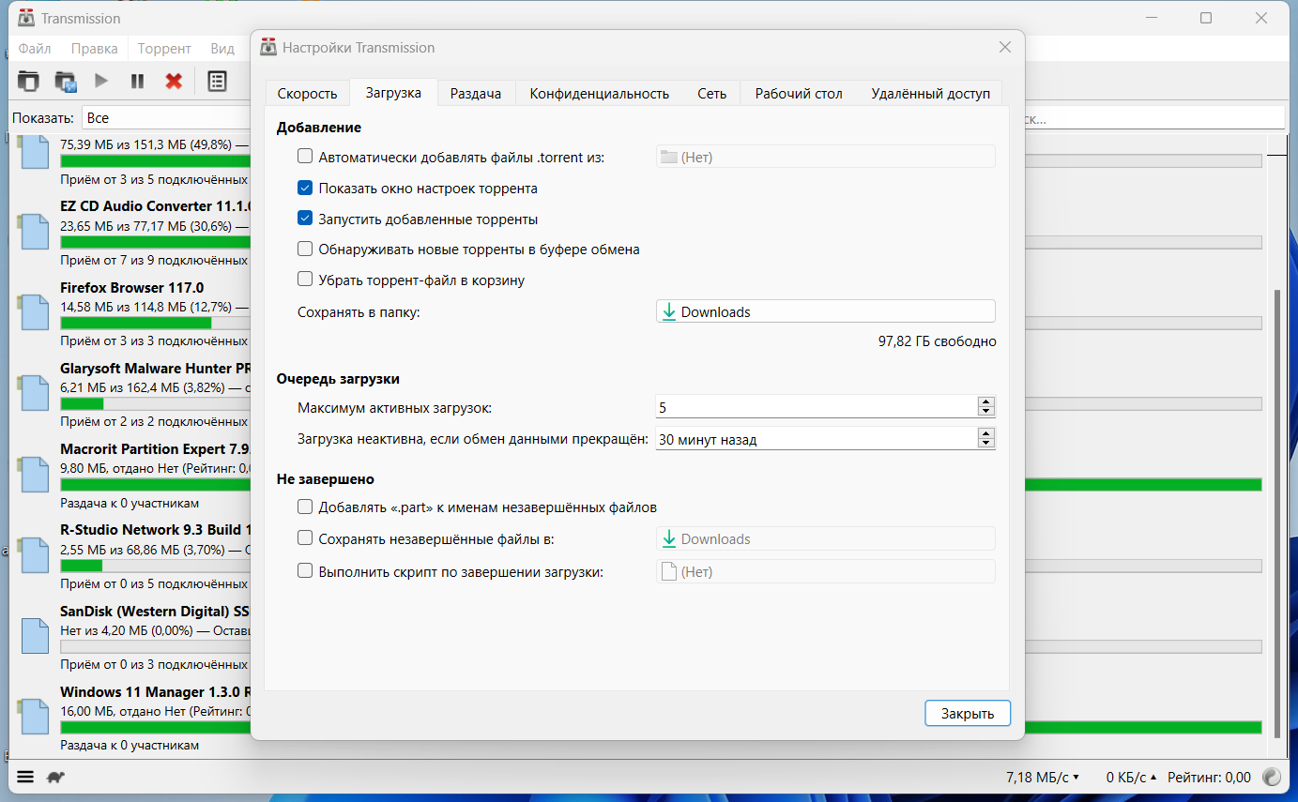Open the hamburger options menu in status bar

point(25,777)
